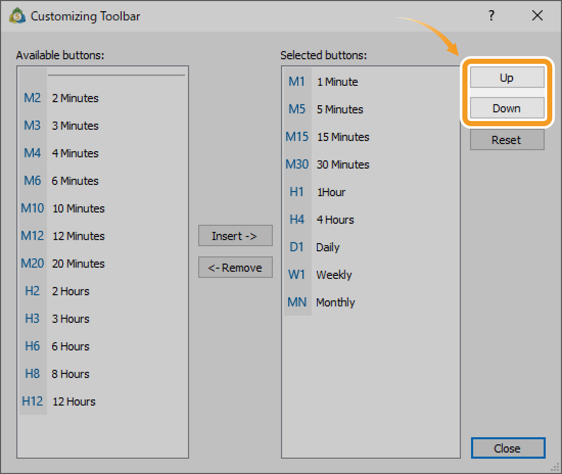Select "5 Minutes" text row
Viewport: 562px width, 474px height.
tap(340, 110)
